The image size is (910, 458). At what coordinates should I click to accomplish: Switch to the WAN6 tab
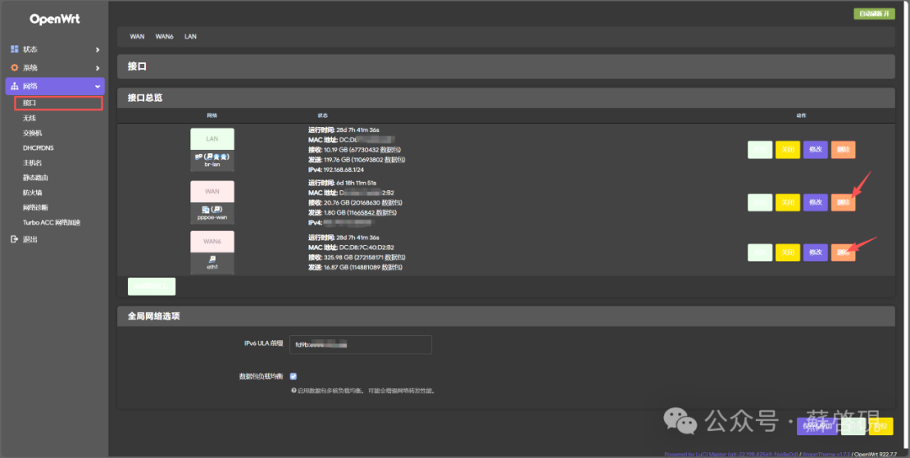[164, 36]
